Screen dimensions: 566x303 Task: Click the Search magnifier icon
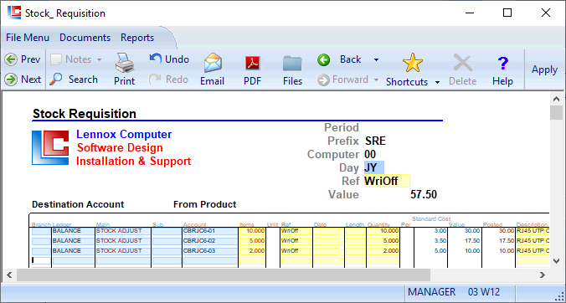[56, 80]
